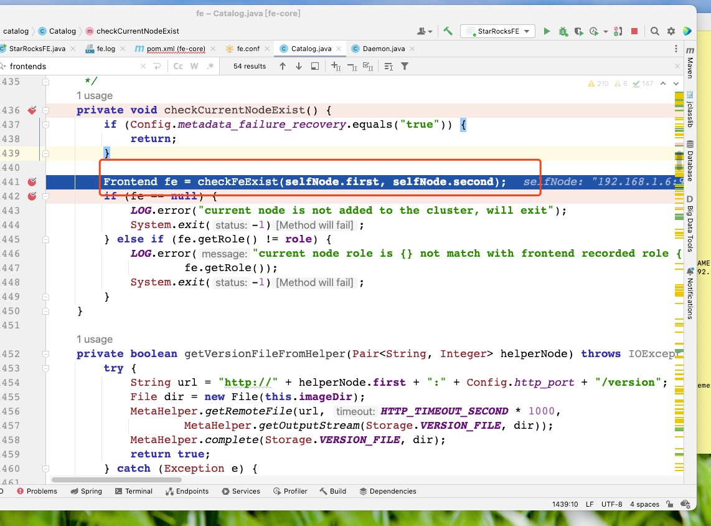711x526 pixels.
Task: Open IDE settings with the gear icon
Action: pos(671,31)
